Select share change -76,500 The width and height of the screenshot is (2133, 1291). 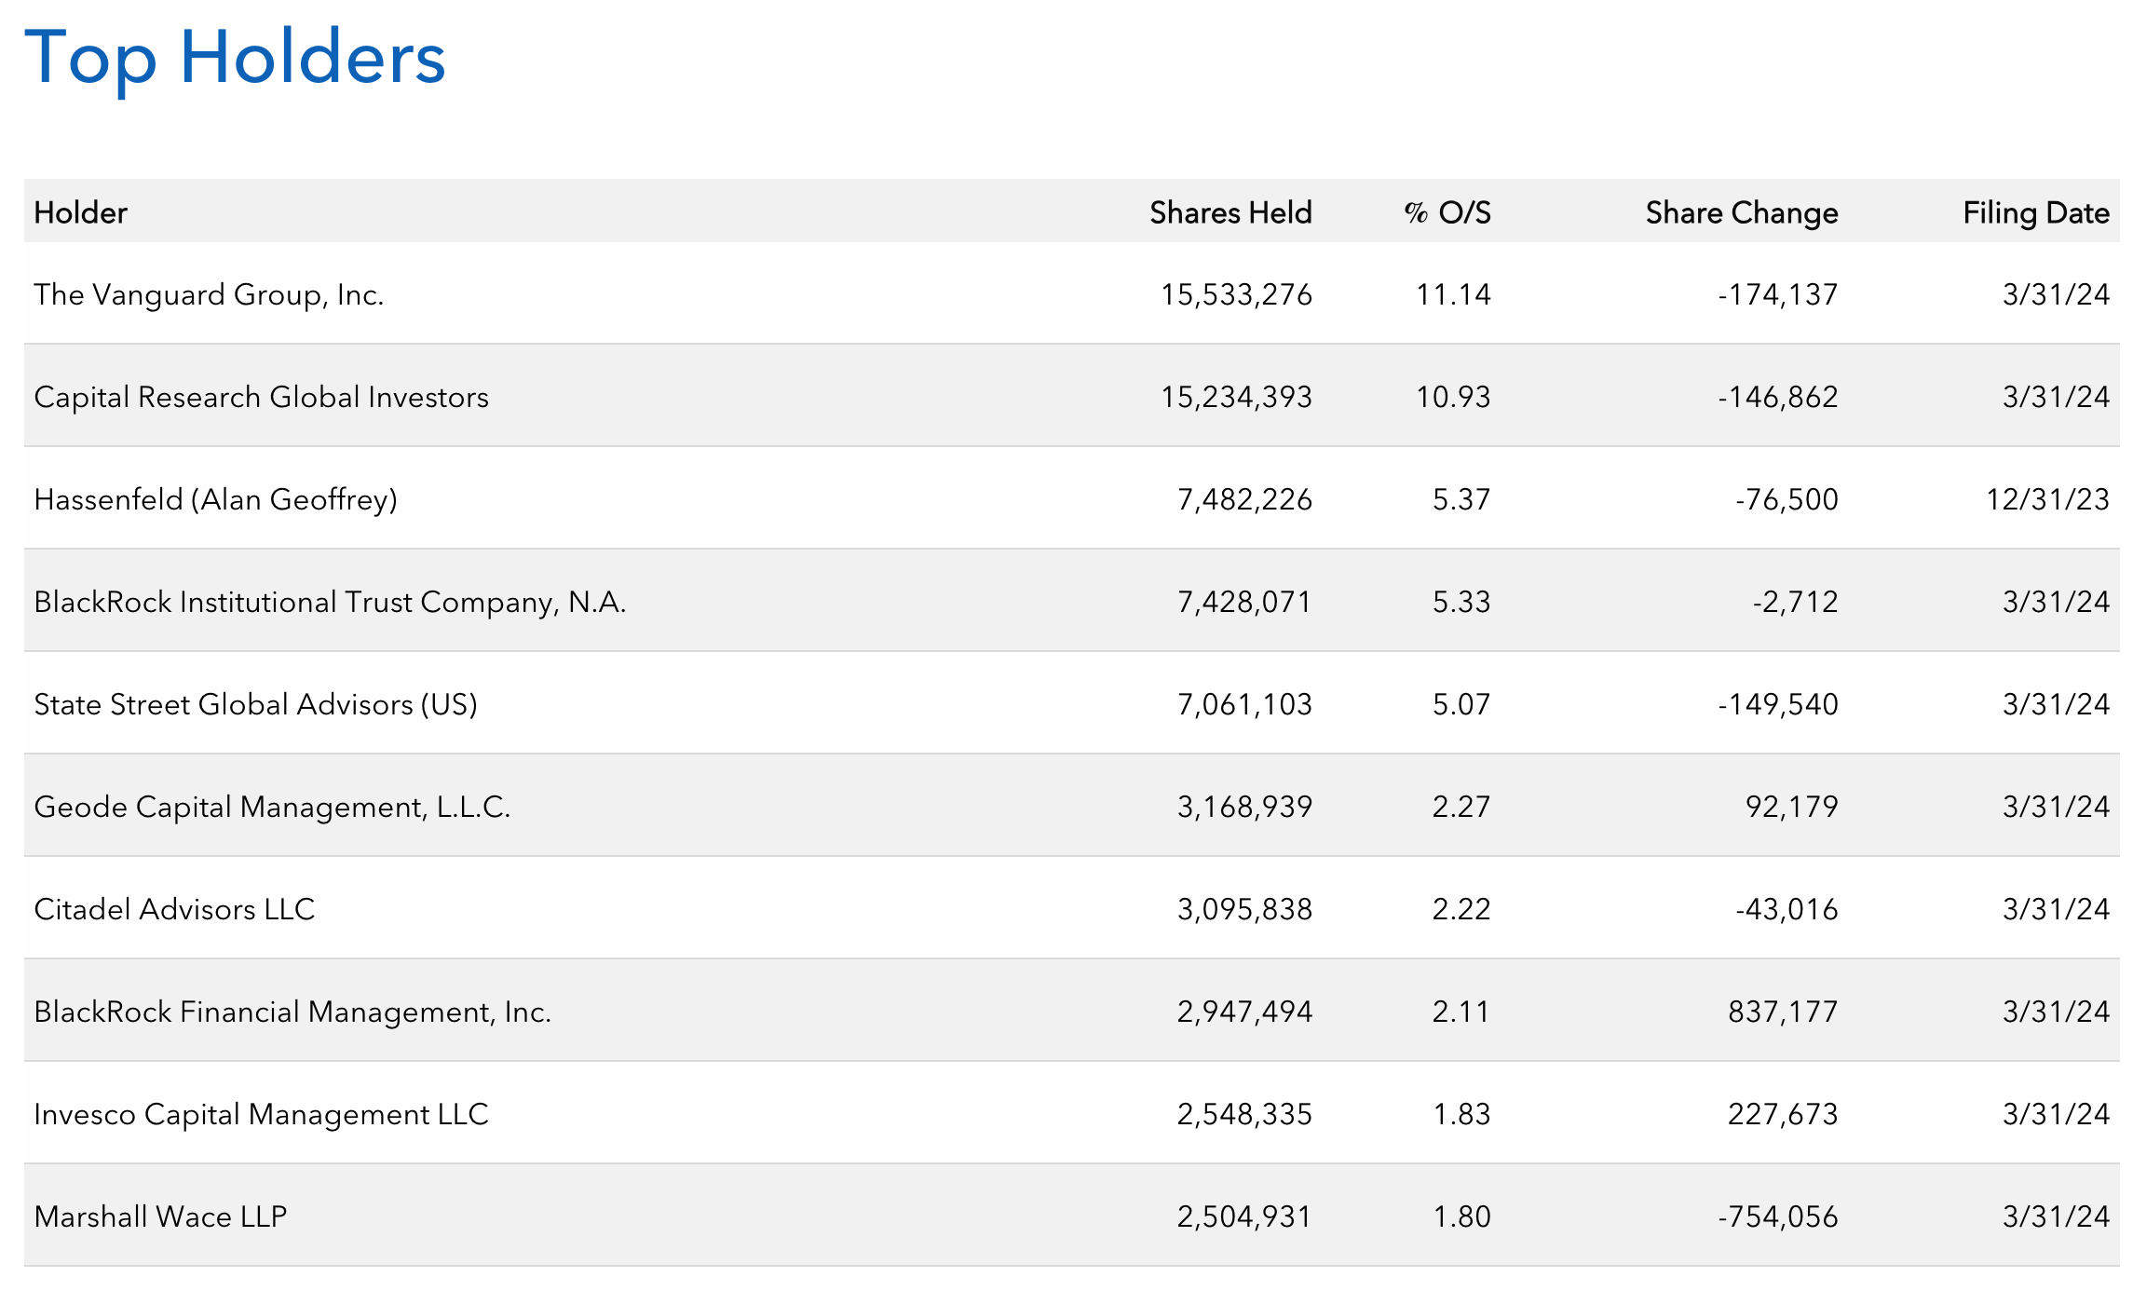pyautogui.click(x=1787, y=499)
